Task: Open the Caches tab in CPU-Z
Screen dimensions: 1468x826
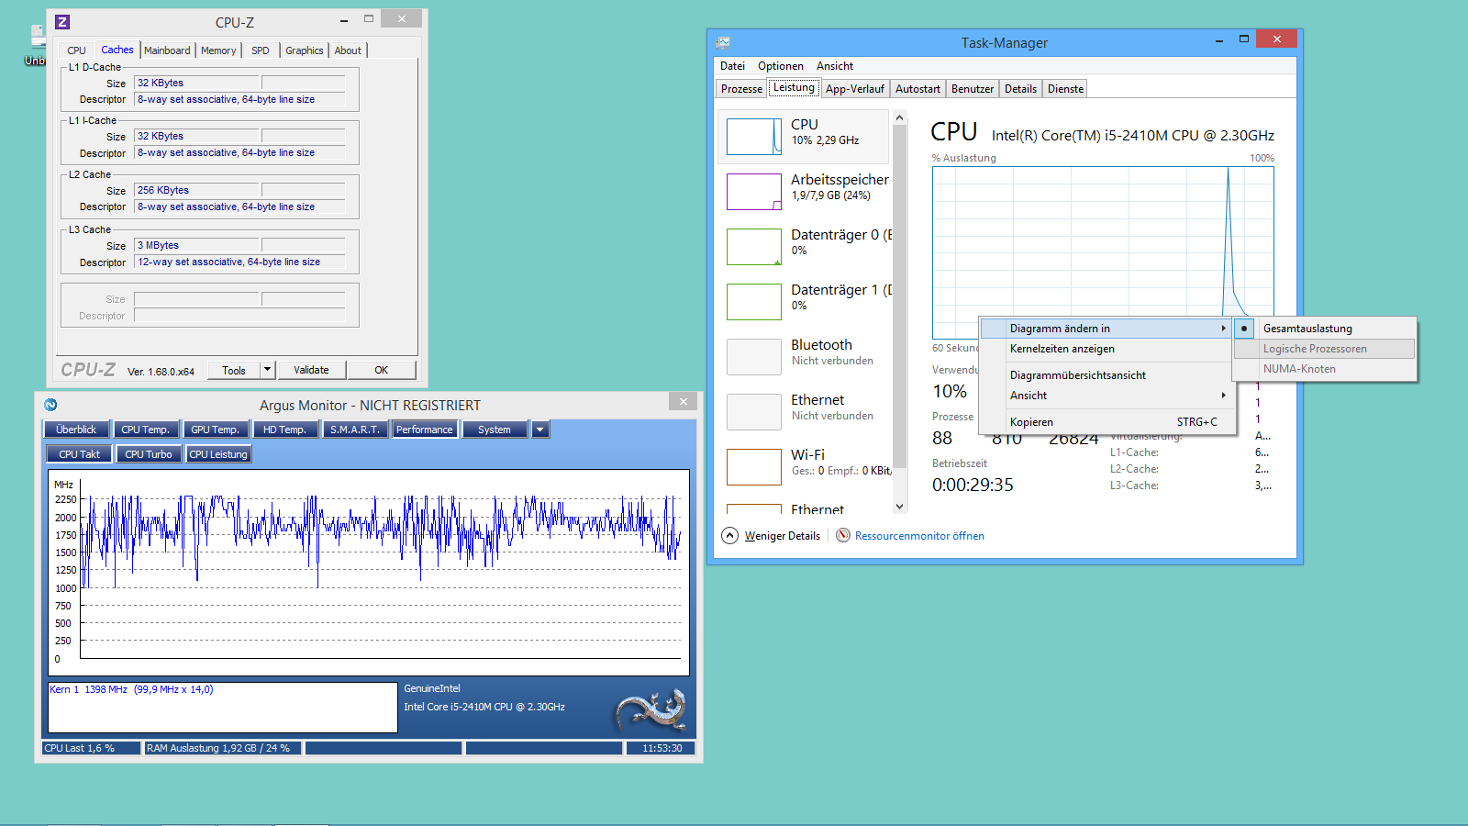Action: (x=117, y=50)
